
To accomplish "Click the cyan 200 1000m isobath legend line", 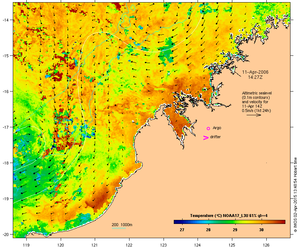I will coord(119,228).
